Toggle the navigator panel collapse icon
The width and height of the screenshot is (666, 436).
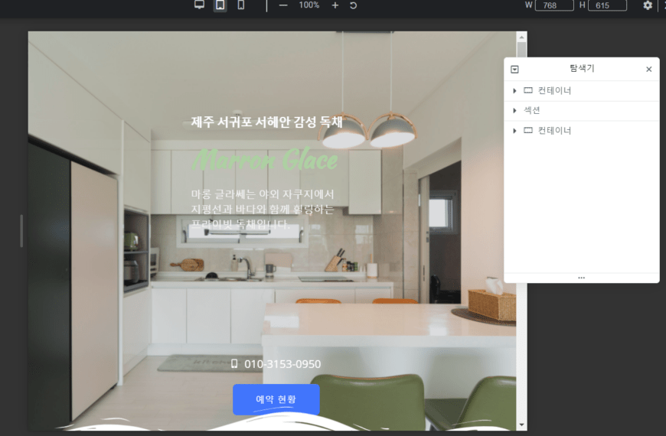coord(514,69)
